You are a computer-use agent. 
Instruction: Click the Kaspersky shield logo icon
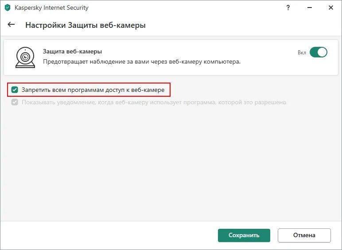(x=8, y=8)
